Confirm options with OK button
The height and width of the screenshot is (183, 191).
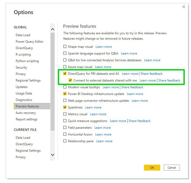coord(152,168)
